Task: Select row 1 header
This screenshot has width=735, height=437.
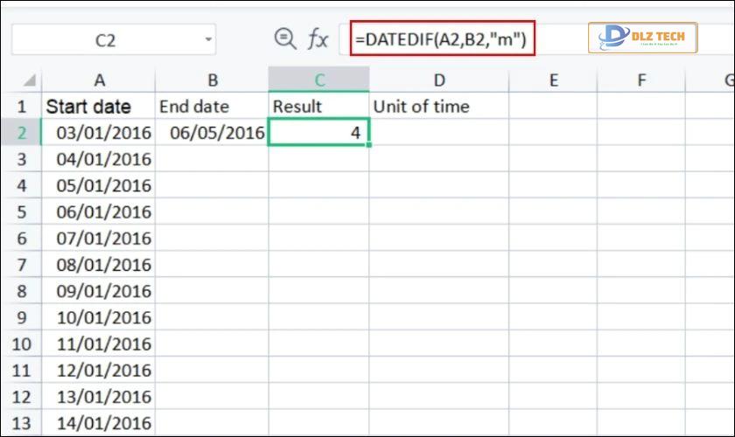Action: click(22, 107)
